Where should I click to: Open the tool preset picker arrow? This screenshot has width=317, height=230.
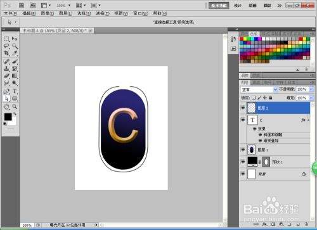point(16,22)
